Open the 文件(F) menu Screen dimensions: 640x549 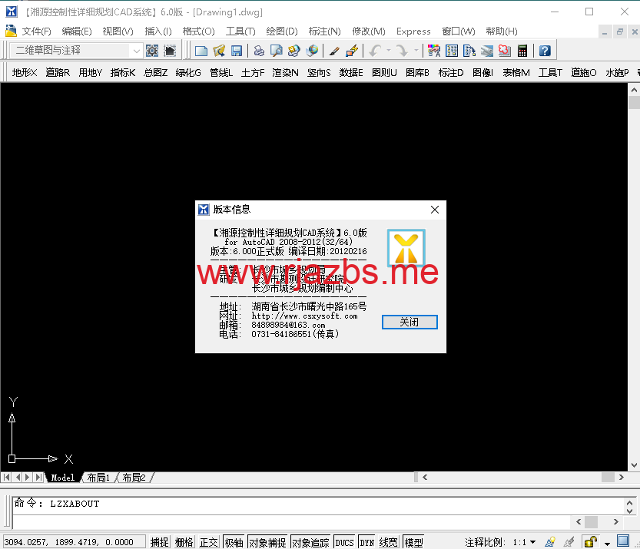36,31
